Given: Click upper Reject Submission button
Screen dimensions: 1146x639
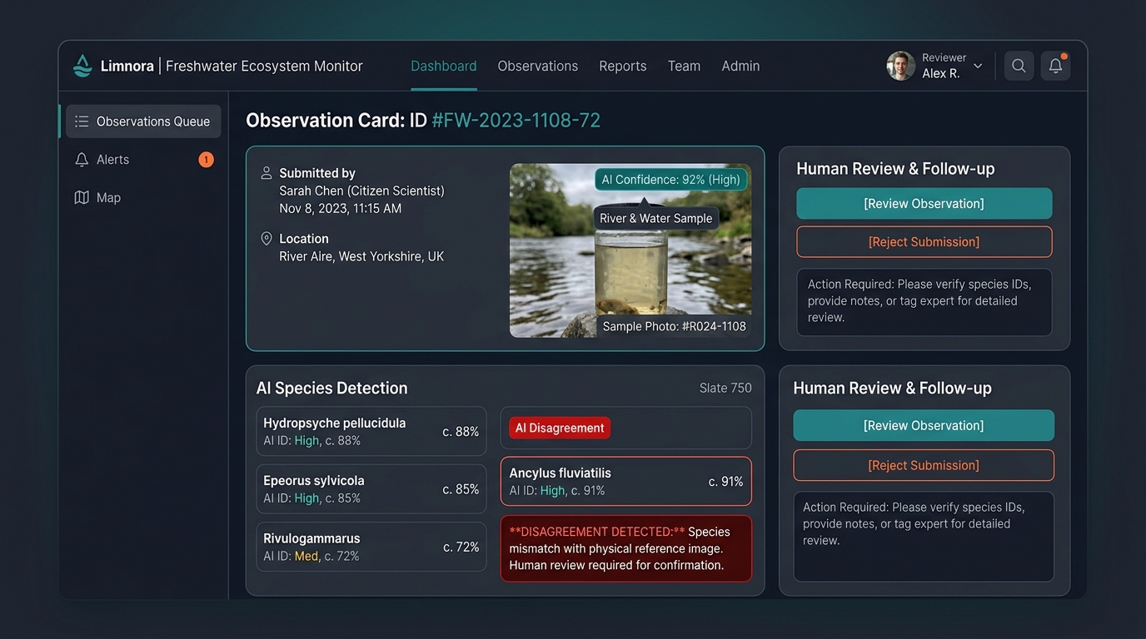Looking at the screenshot, I should (x=924, y=242).
